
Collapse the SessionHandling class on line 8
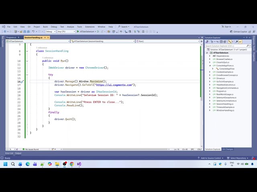click(x=27, y=51)
